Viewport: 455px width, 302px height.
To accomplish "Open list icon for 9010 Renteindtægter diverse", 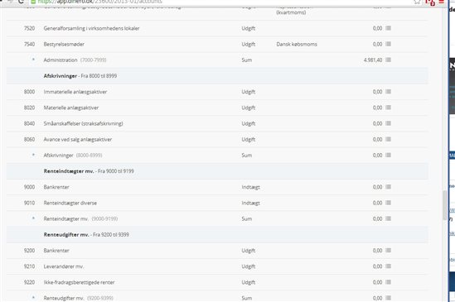I will tap(388, 203).
